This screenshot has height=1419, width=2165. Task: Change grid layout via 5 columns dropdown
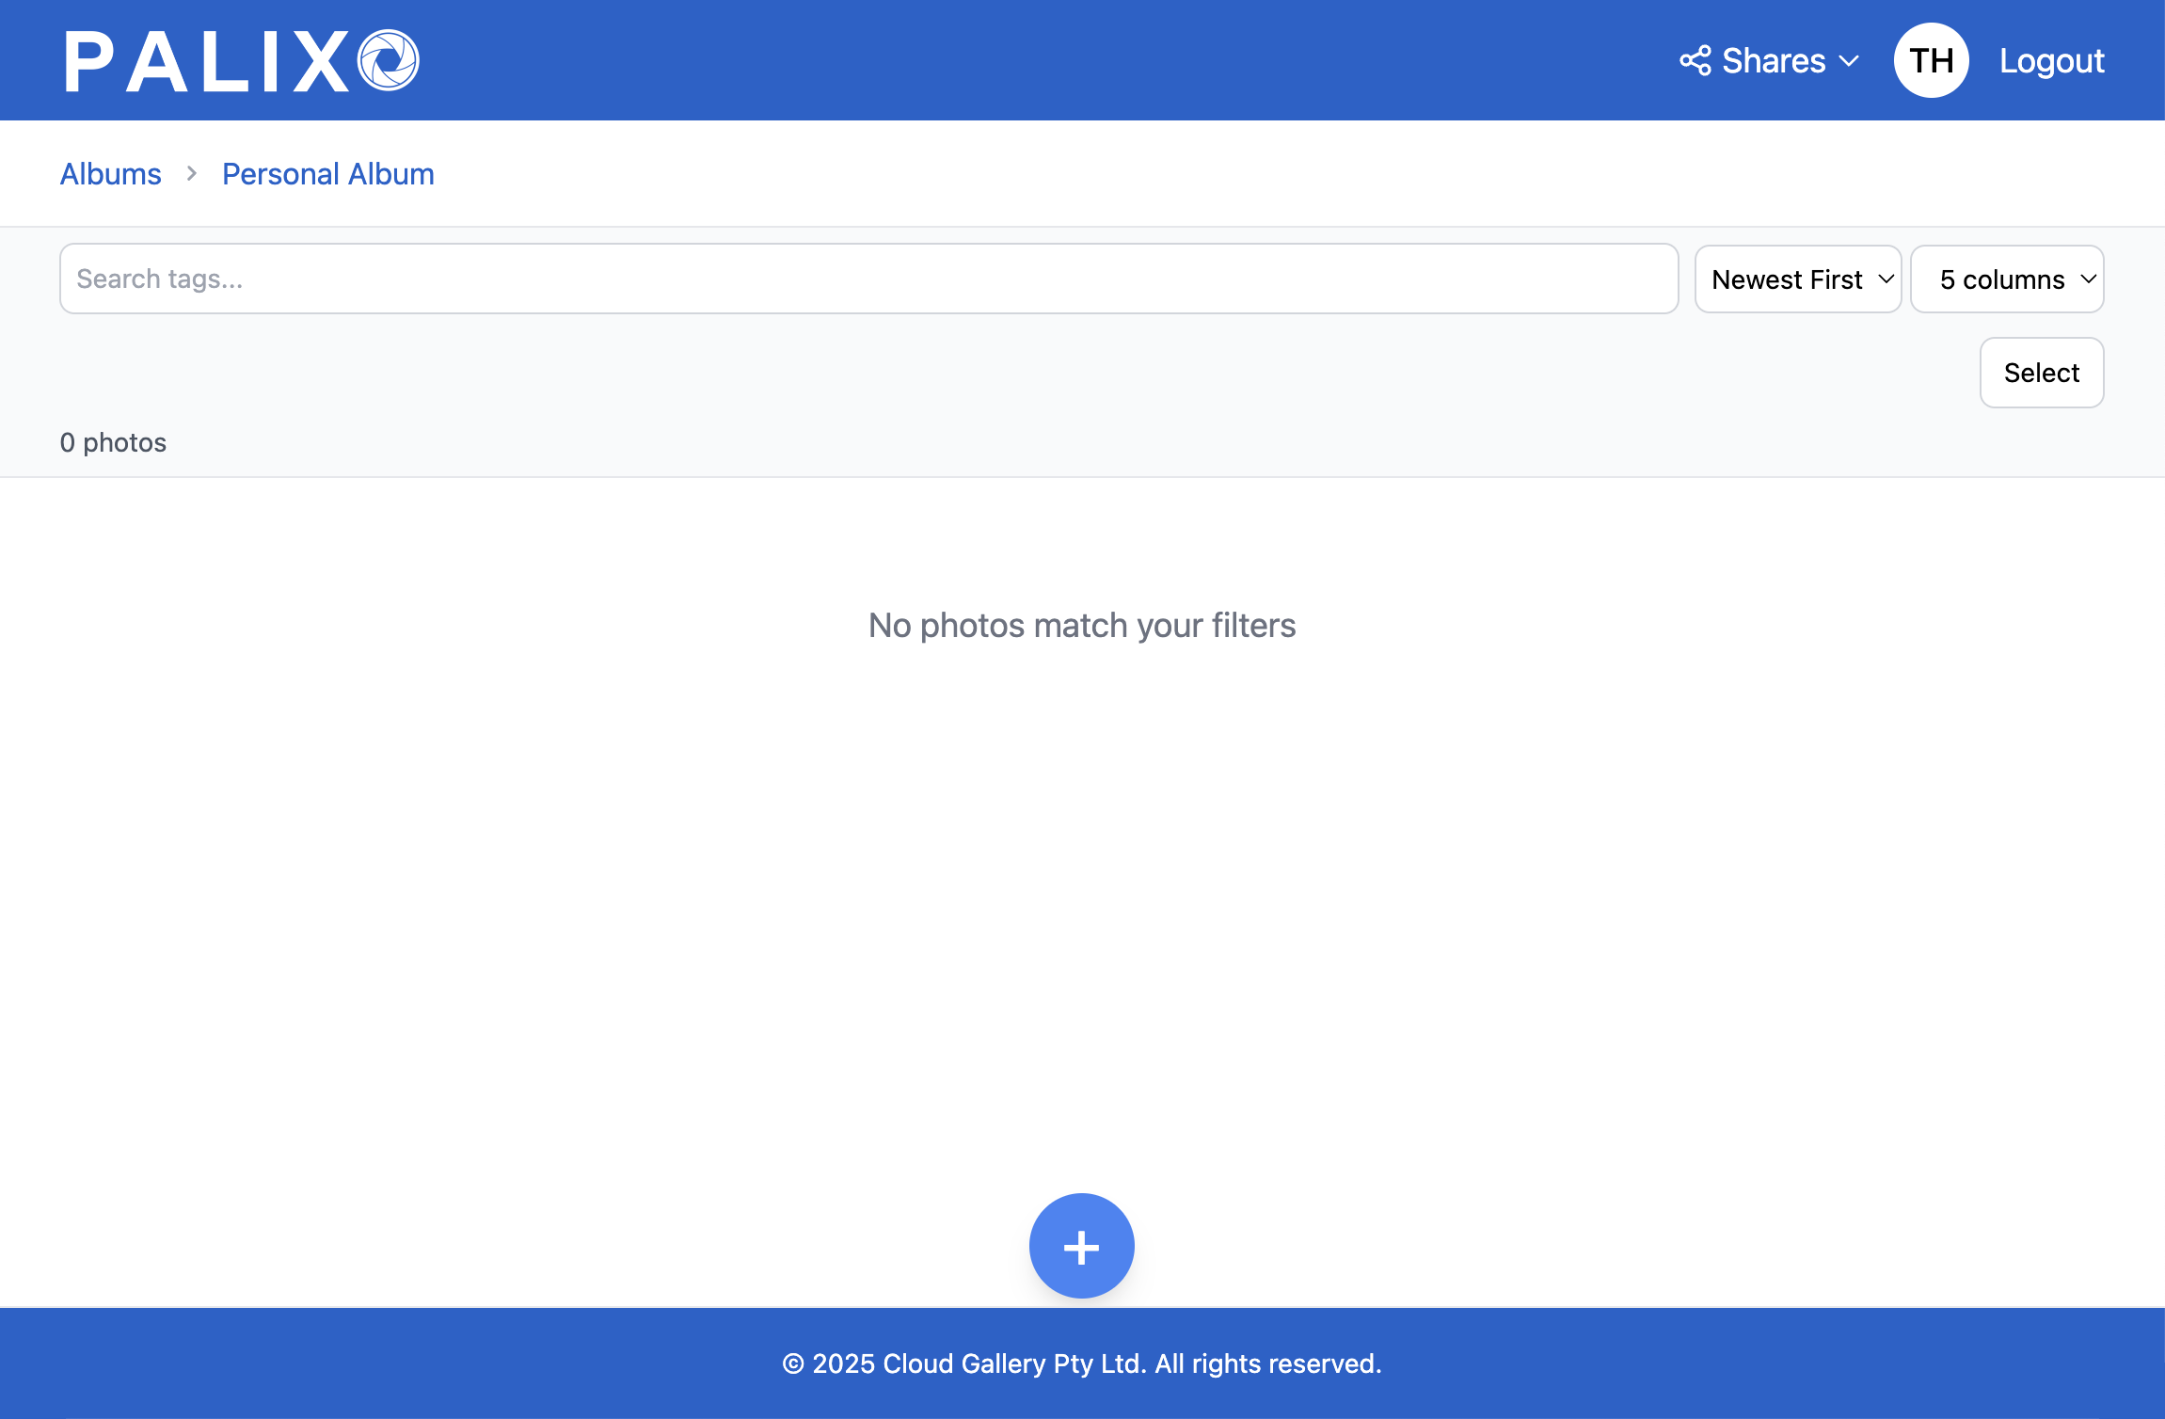coord(2006,279)
